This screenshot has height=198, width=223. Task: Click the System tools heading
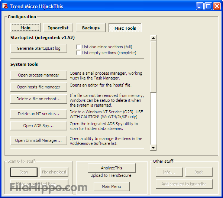[x=24, y=64]
